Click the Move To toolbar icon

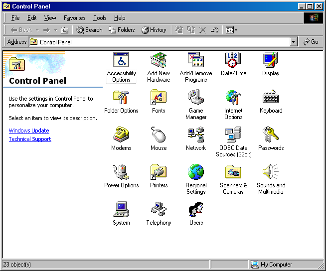179,30
